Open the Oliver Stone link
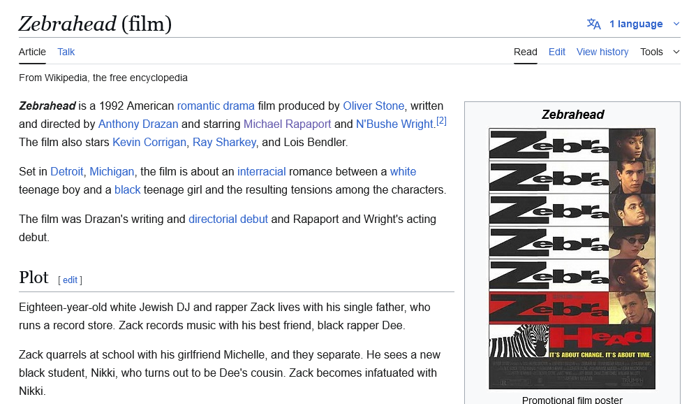The image size is (689, 404). click(x=373, y=106)
